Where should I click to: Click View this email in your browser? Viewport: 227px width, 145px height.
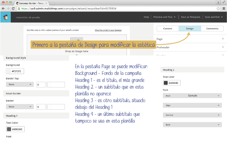tap(108, 30)
